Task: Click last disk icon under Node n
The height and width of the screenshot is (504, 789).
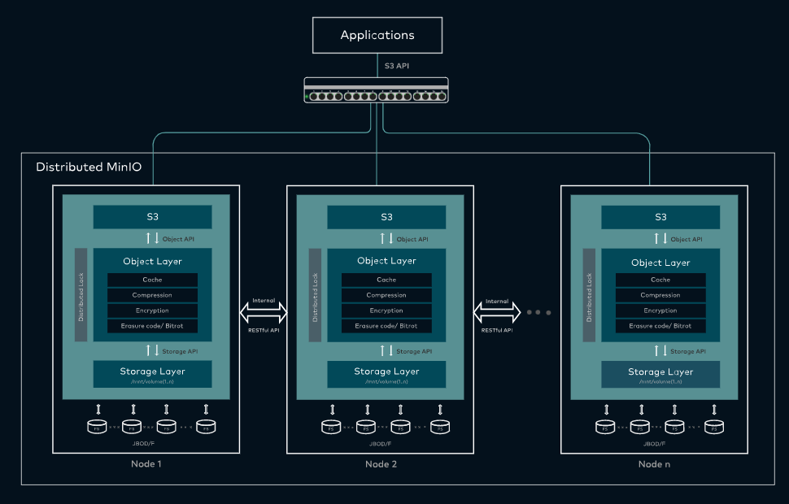Action: (x=714, y=427)
